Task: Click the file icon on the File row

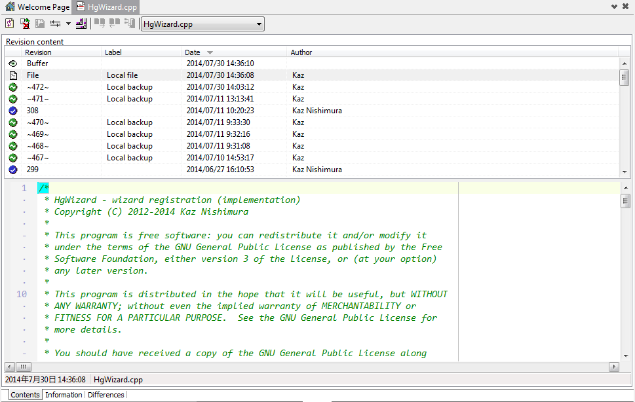Action: [13, 75]
